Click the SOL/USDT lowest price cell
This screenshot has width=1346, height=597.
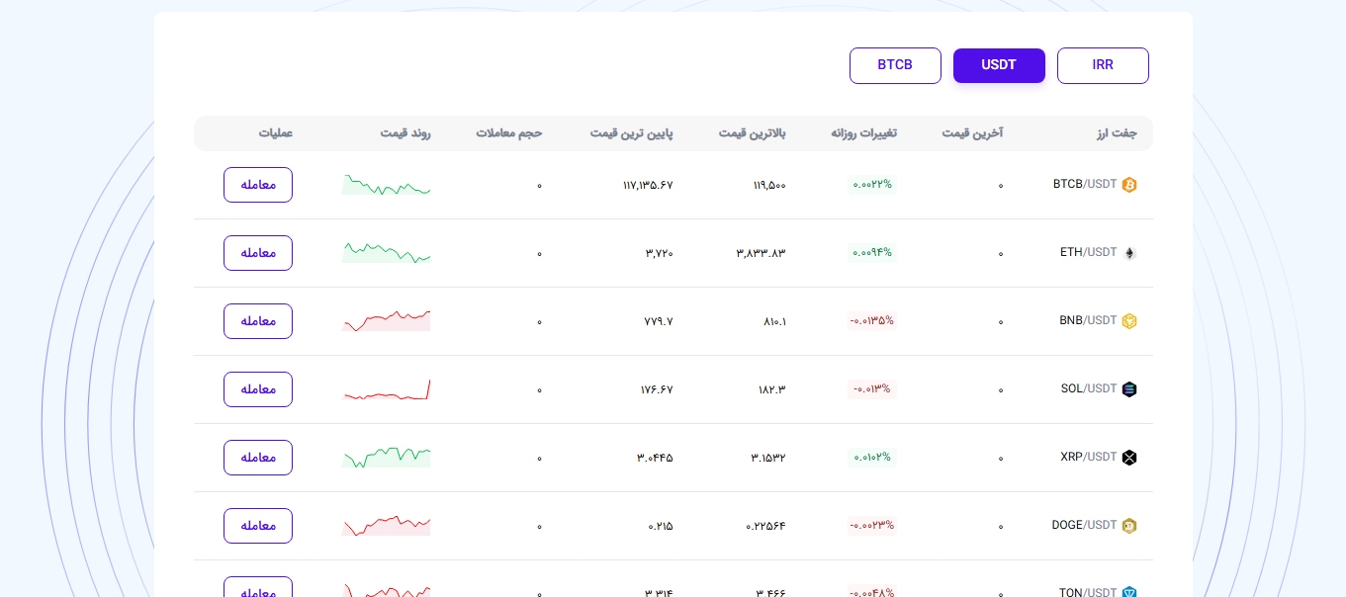(657, 389)
